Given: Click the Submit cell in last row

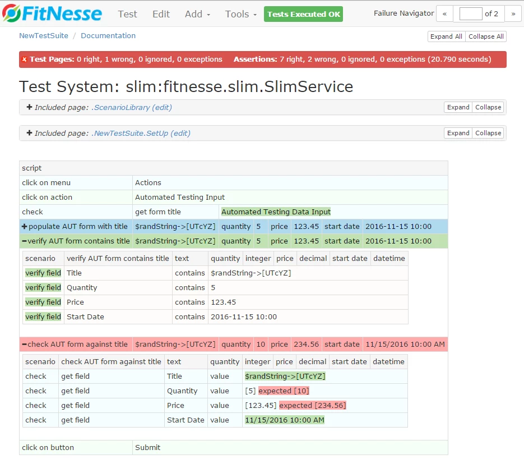Looking at the screenshot, I should click(x=290, y=448).
